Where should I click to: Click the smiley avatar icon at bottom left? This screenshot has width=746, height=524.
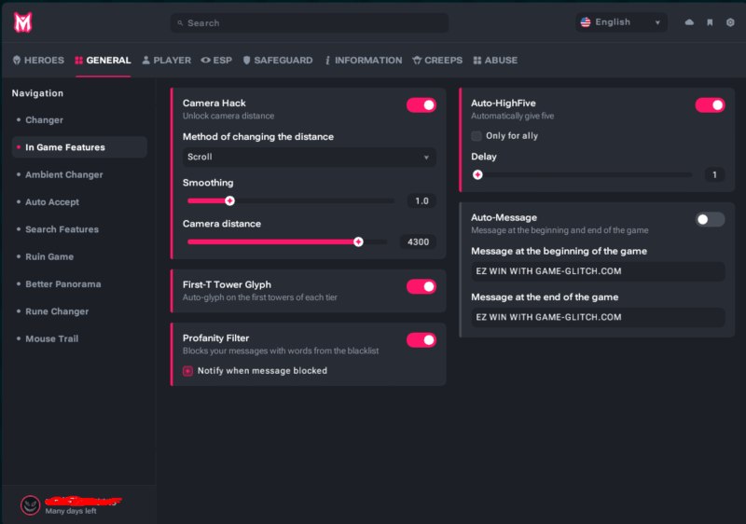pyautogui.click(x=31, y=505)
